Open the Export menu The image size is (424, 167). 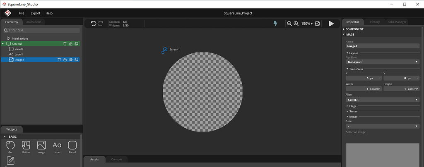click(36, 13)
